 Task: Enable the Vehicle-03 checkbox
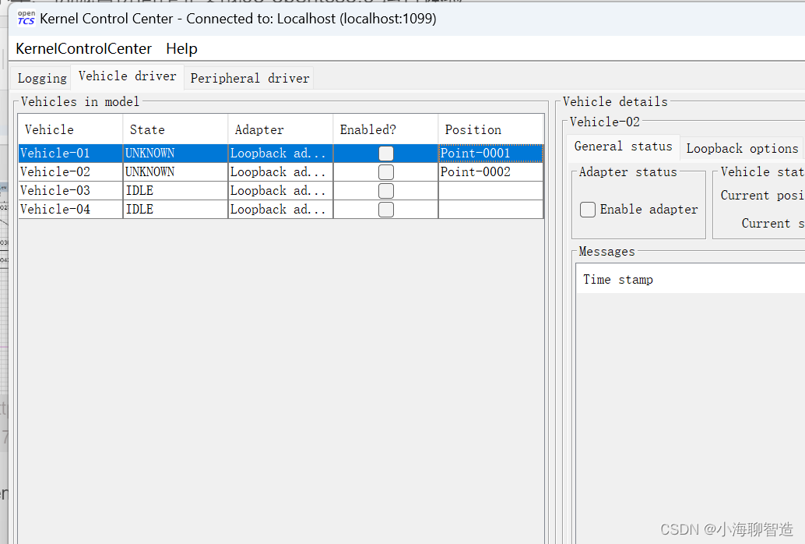(x=386, y=191)
